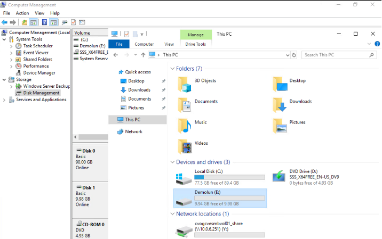The image size is (382, 239).
Task: Click volume list horizontal scrollbar left arrow
Action: 76,137
